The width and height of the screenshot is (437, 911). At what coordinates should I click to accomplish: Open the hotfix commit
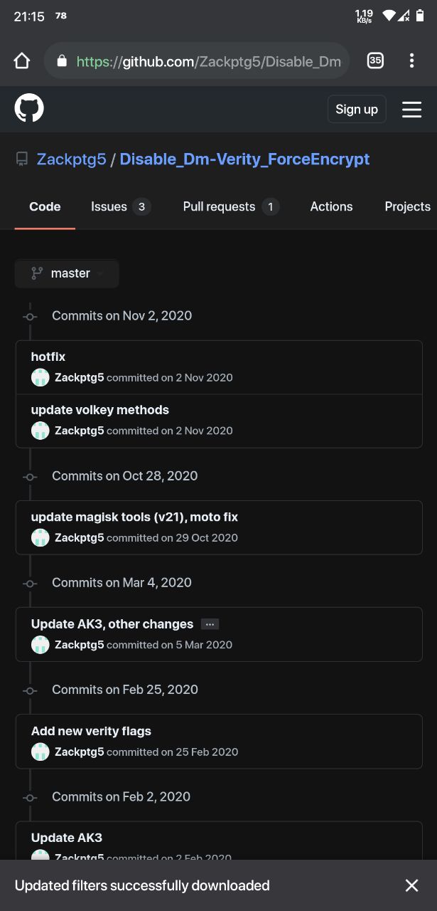coord(48,357)
